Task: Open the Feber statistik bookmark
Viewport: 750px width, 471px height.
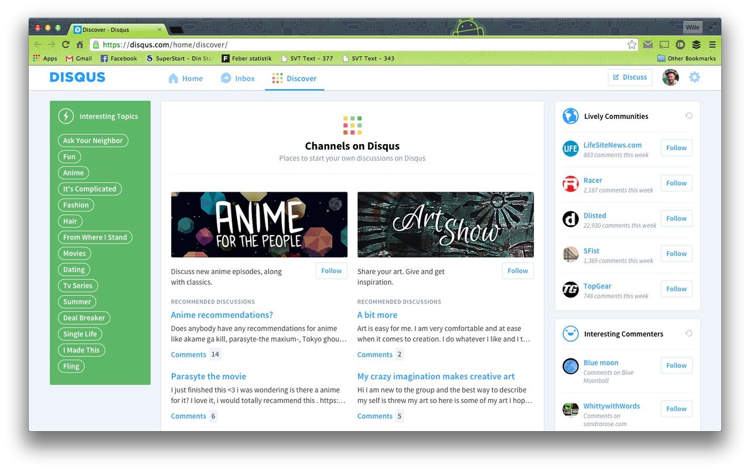Action: pyautogui.click(x=247, y=59)
